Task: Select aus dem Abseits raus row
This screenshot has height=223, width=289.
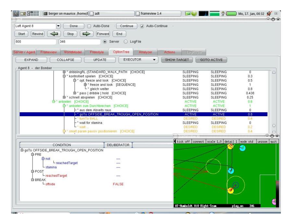Action: (x=144, y=110)
